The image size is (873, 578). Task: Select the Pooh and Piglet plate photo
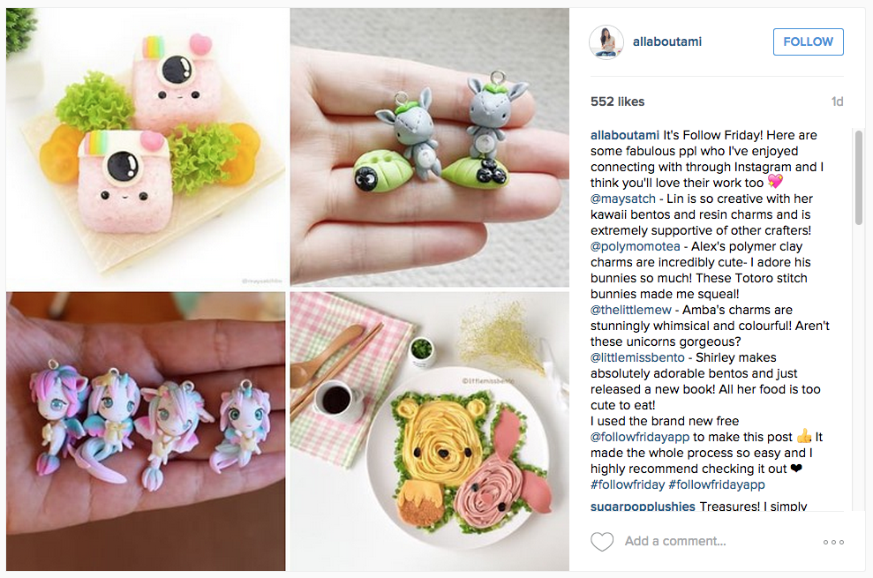coord(429,432)
